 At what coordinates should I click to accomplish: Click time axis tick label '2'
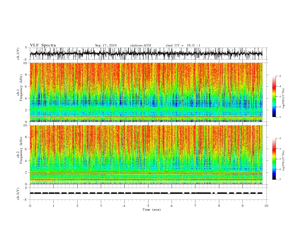coord(77,206)
